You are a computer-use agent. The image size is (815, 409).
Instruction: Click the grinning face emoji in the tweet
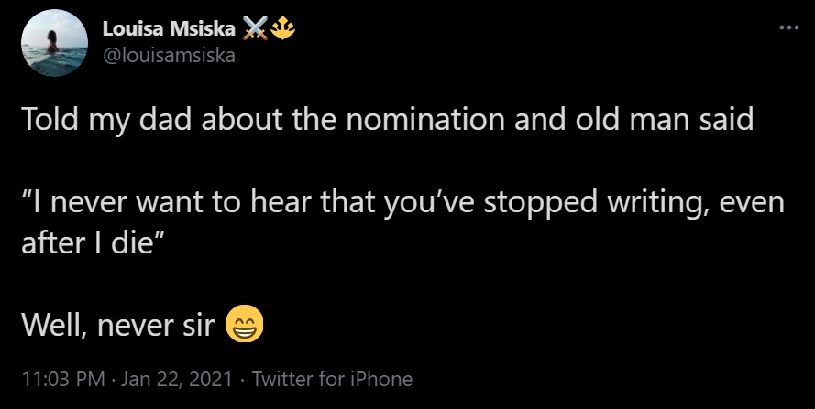point(244,322)
